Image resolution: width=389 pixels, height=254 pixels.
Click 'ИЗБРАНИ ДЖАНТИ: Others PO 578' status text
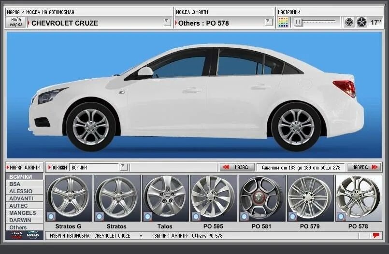click(187, 236)
